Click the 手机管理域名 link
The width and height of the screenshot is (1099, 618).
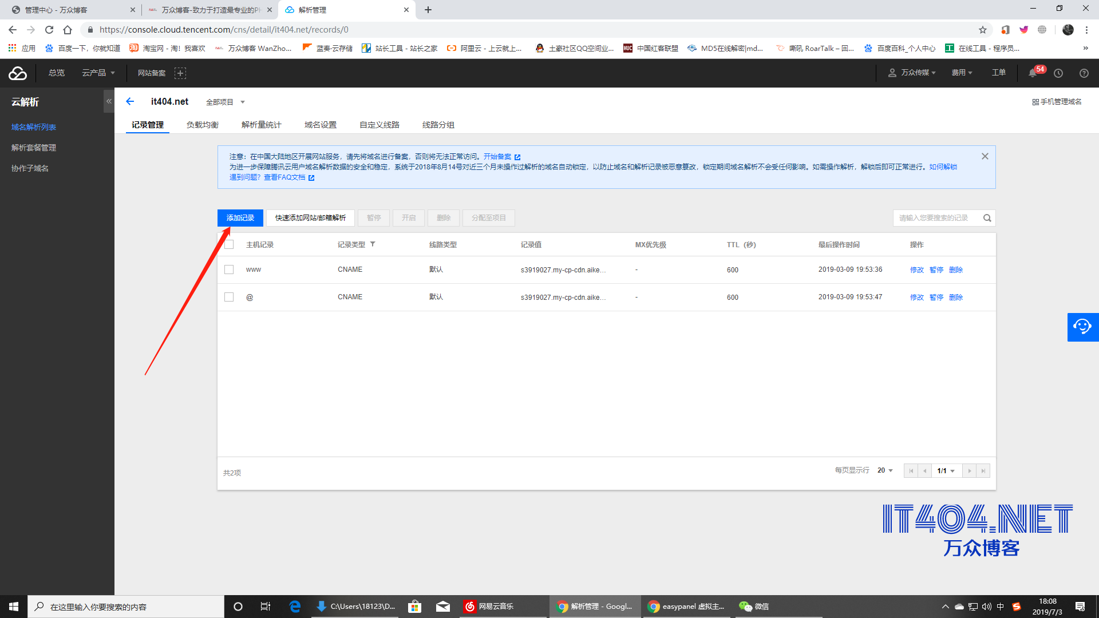coord(1057,102)
